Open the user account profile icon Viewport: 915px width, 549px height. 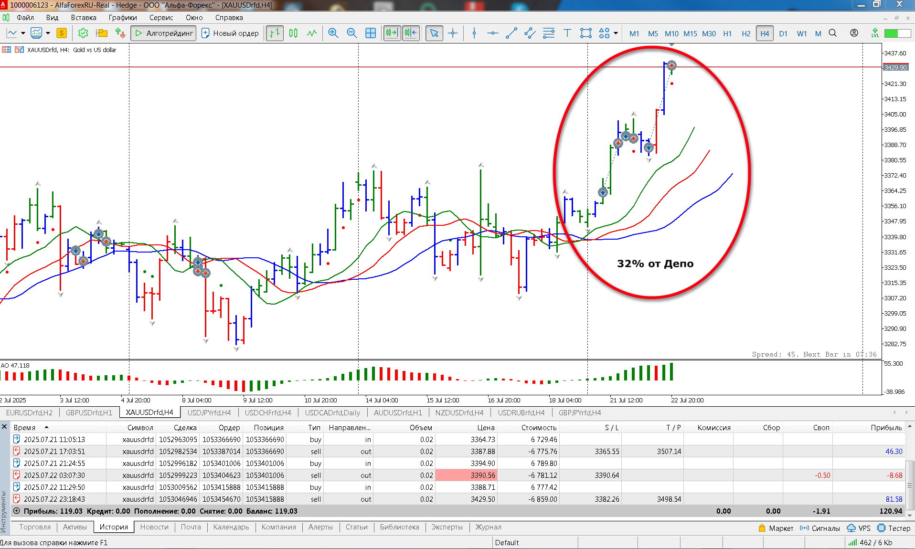pos(854,33)
